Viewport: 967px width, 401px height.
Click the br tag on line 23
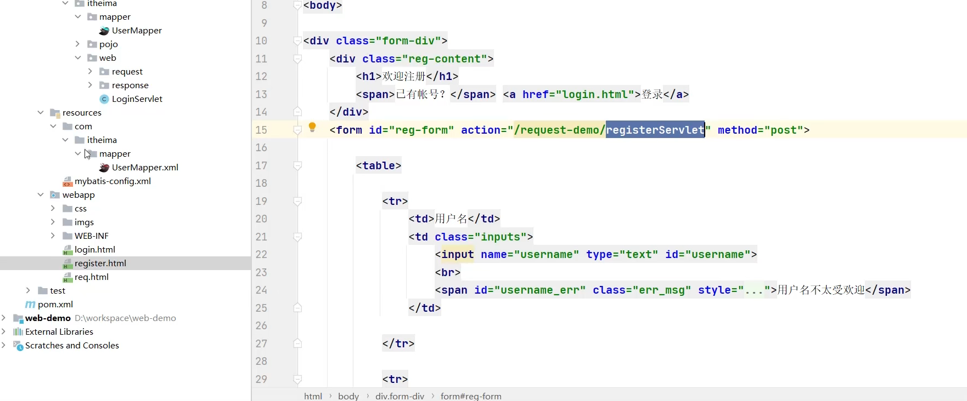click(x=448, y=272)
